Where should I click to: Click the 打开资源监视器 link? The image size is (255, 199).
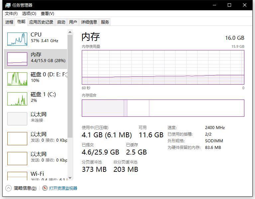coord(63,188)
